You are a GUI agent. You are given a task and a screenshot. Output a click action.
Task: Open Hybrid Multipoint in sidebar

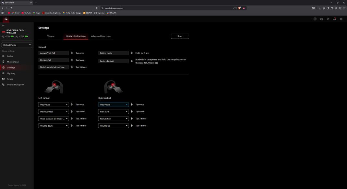pyautogui.click(x=17, y=85)
